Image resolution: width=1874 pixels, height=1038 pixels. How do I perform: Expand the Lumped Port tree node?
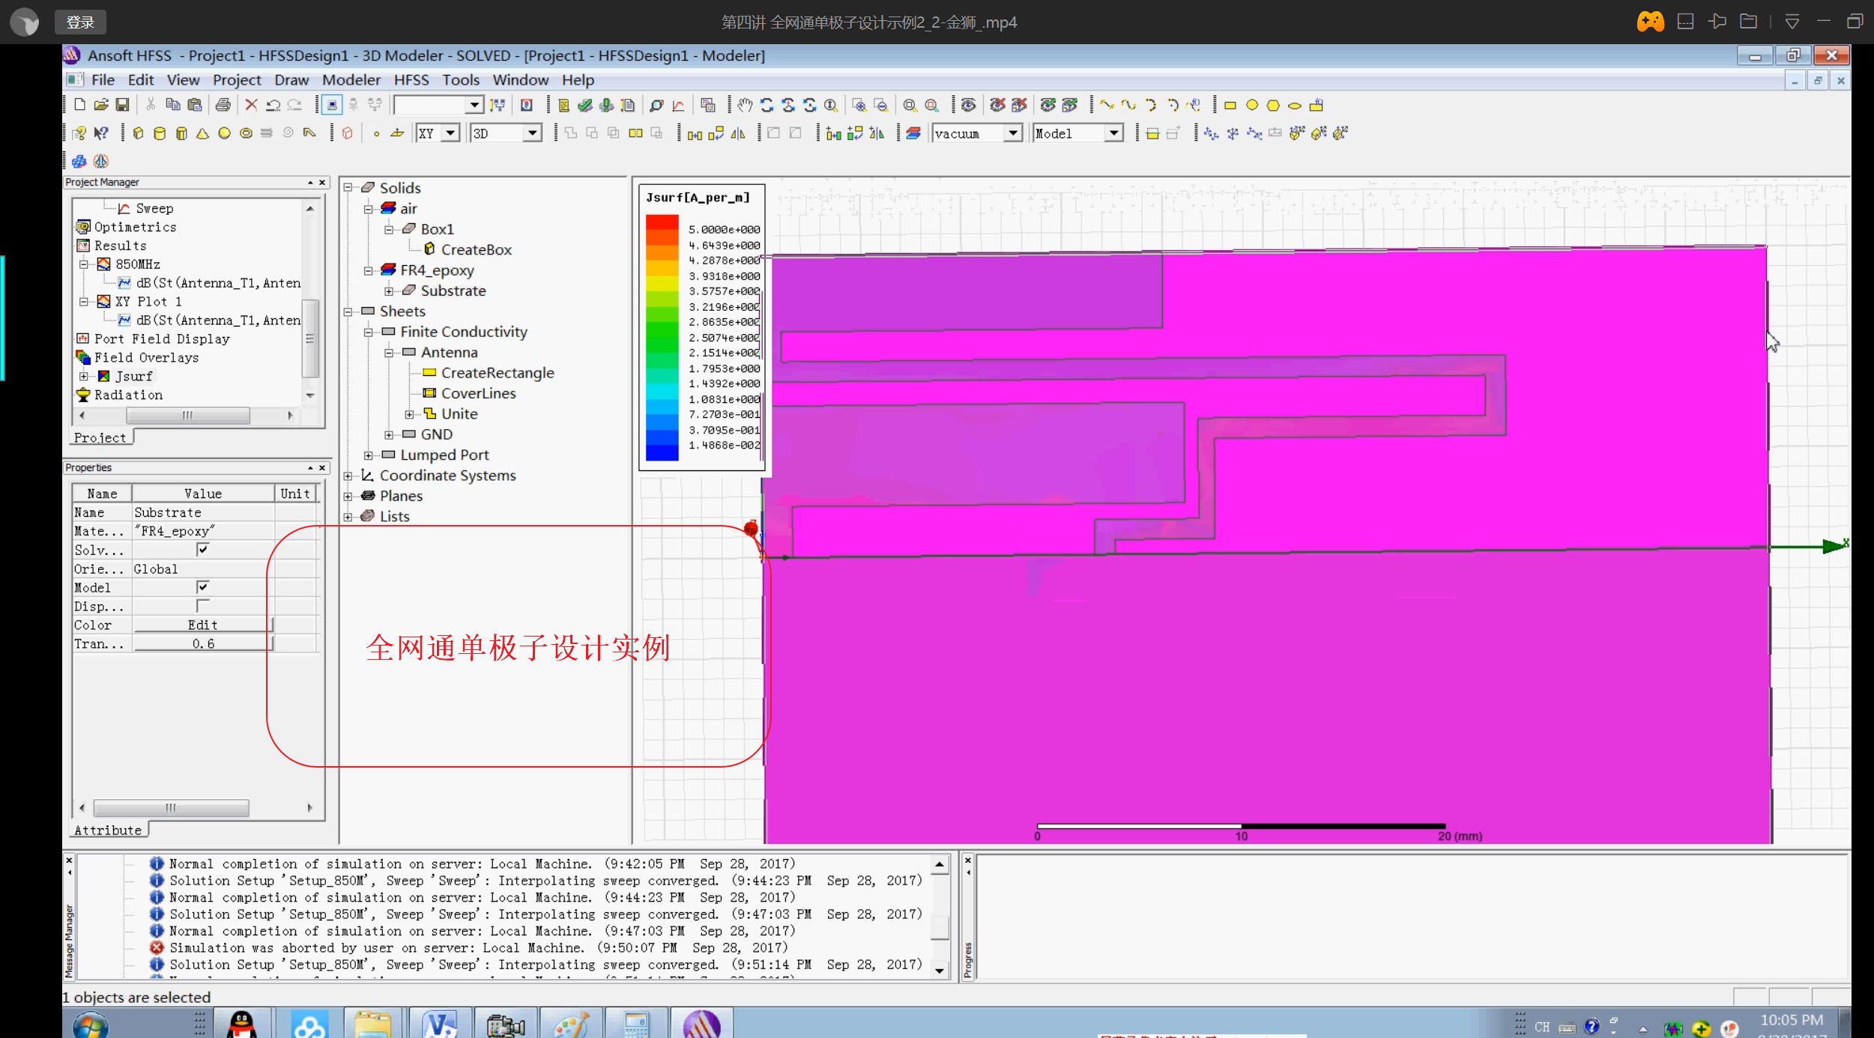[x=368, y=455]
